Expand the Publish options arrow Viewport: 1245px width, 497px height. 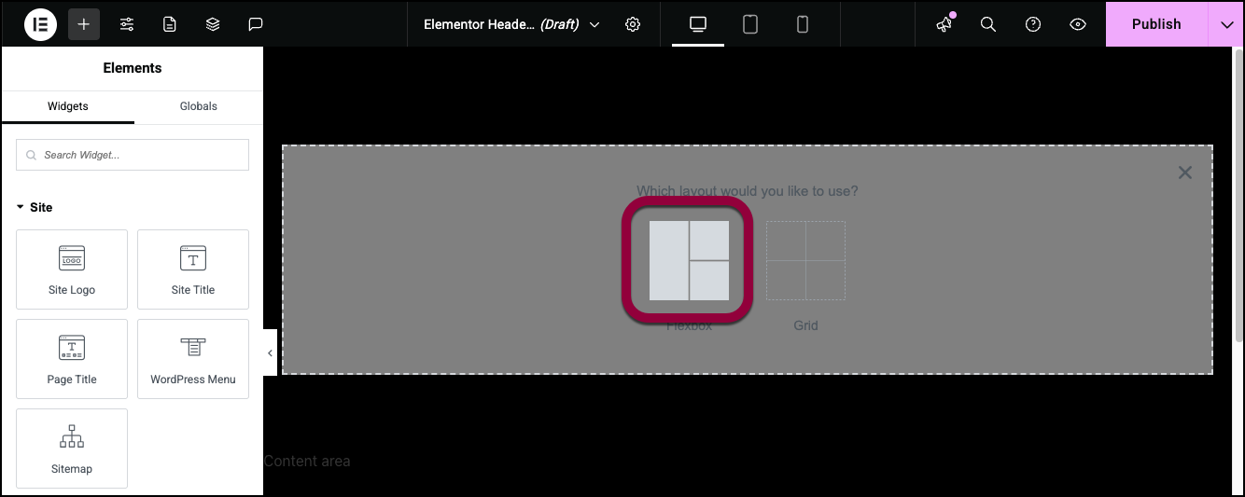pos(1226,24)
